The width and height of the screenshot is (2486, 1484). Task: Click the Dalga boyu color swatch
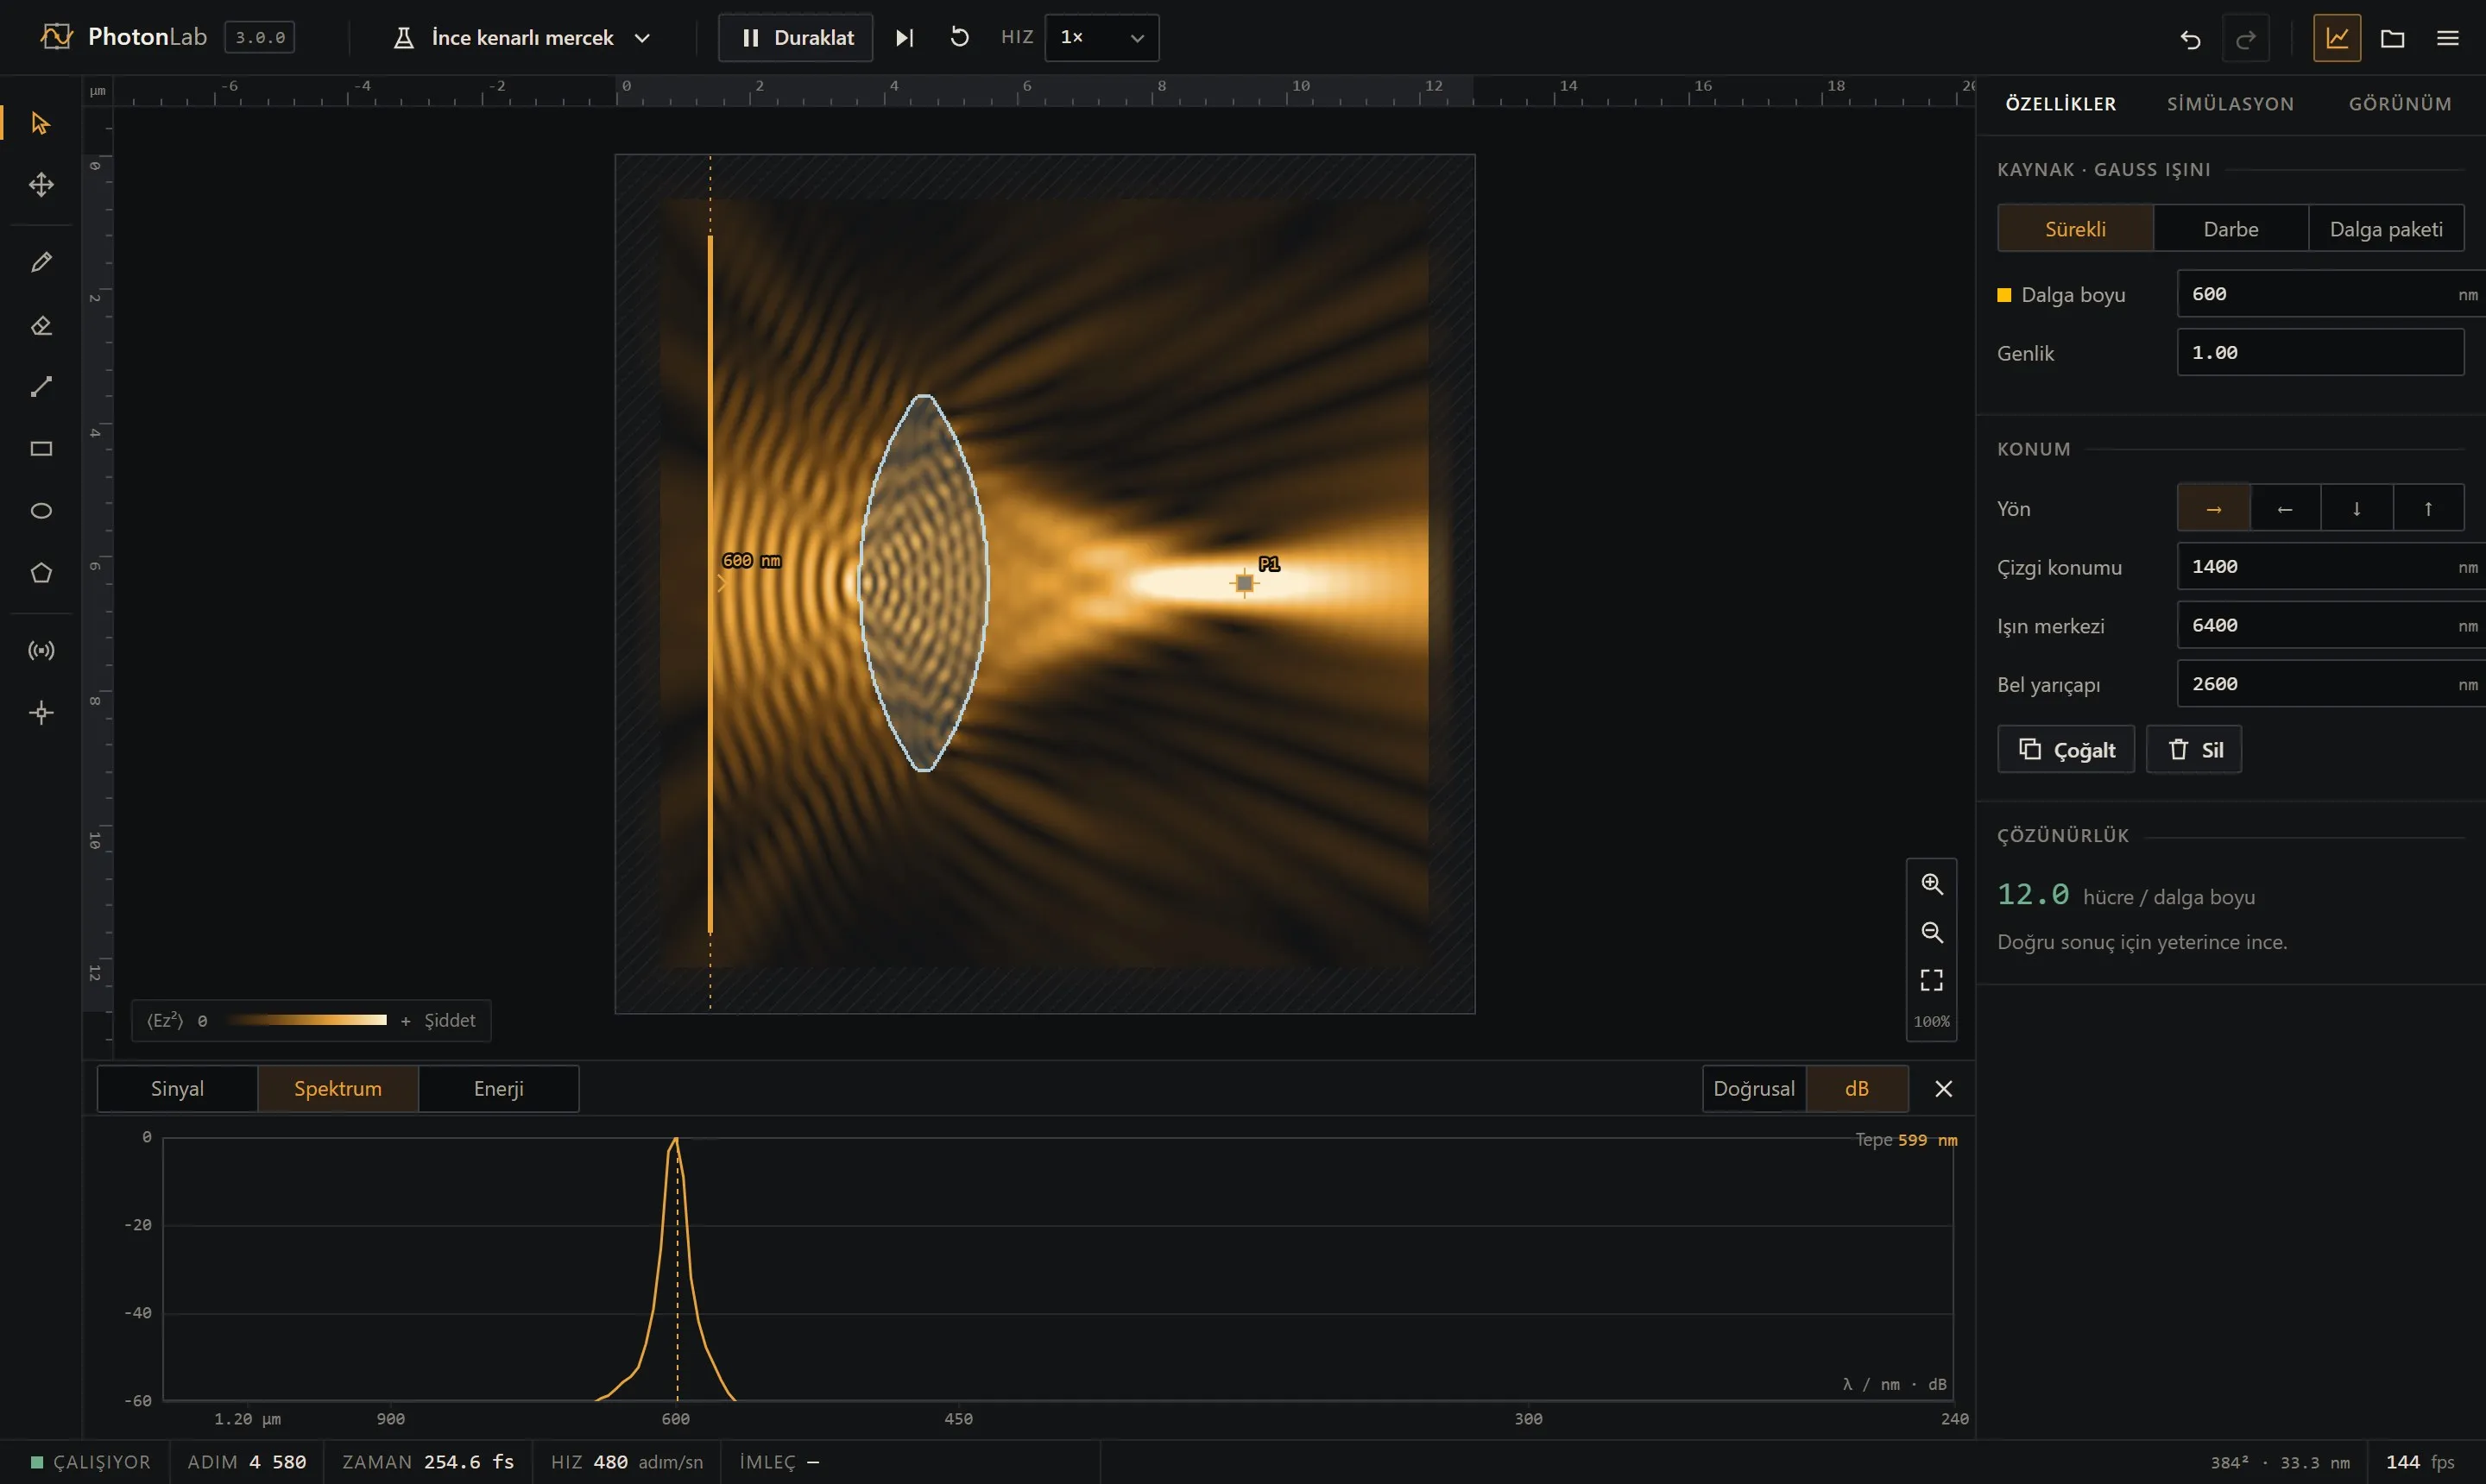[x=2003, y=295]
